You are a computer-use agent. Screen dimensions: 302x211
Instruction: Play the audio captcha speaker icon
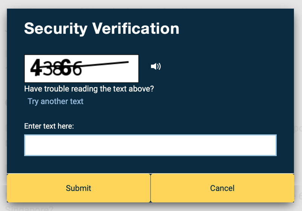[x=156, y=67]
